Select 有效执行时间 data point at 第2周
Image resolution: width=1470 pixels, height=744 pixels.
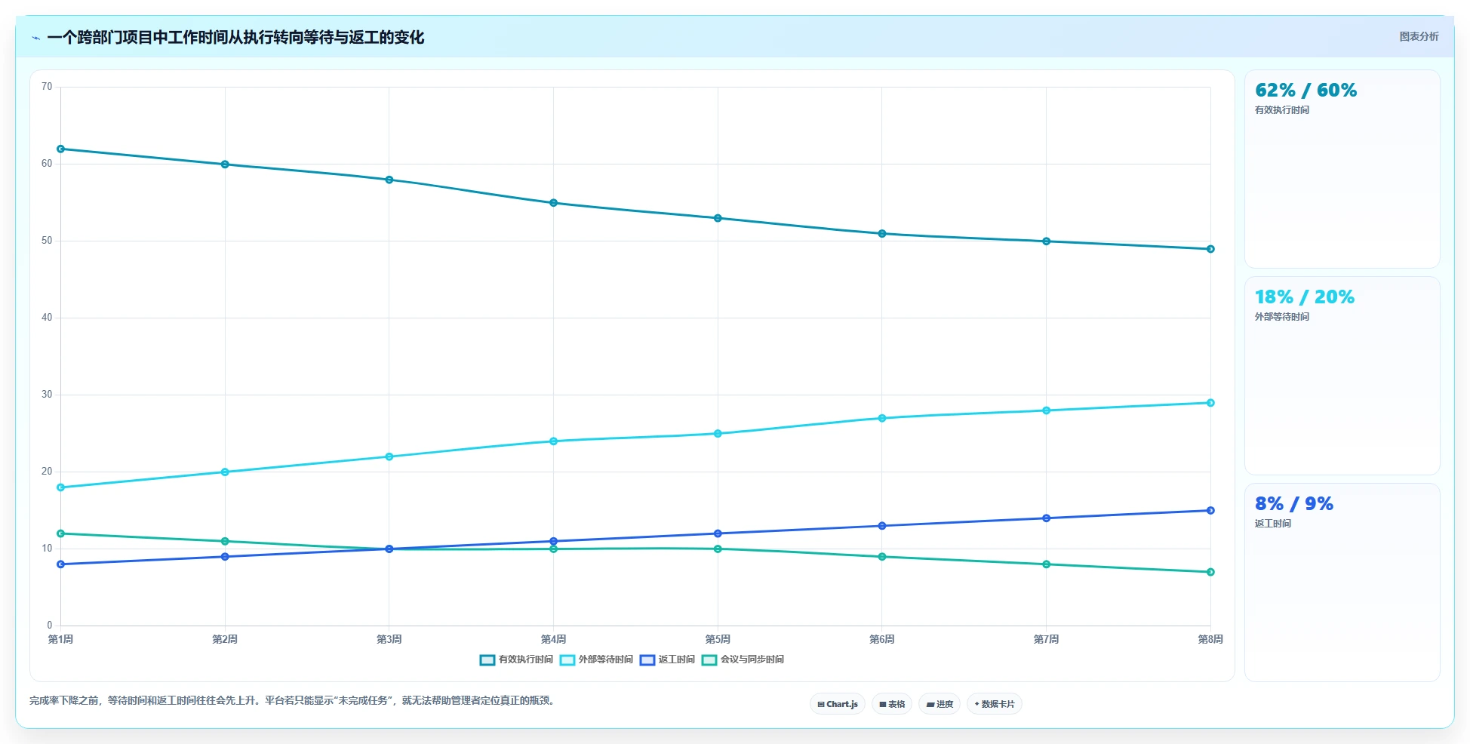(225, 164)
